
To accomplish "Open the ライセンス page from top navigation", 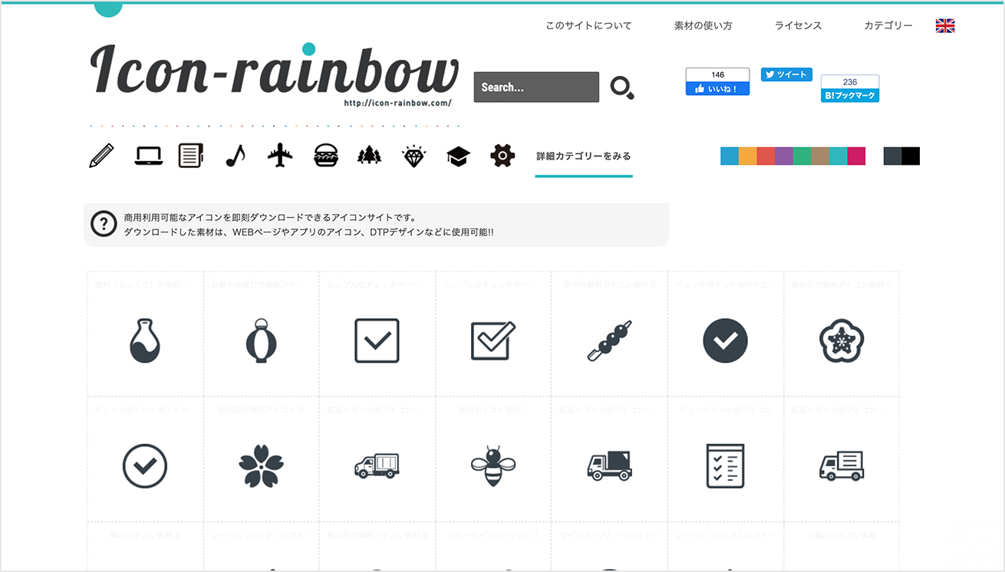I will tap(799, 25).
